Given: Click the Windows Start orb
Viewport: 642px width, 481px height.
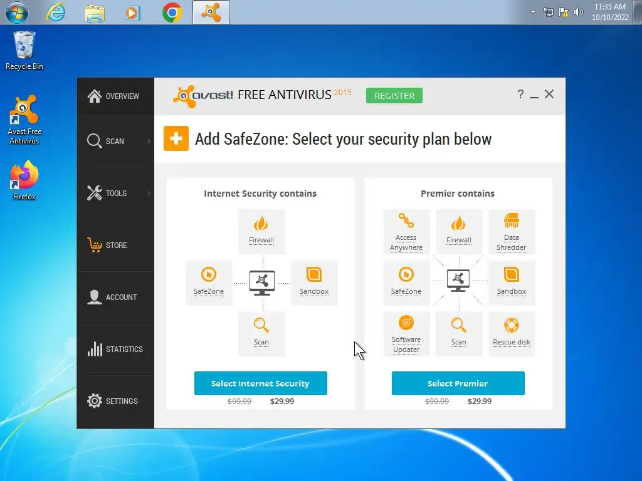Looking at the screenshot, I should [17, 13].
